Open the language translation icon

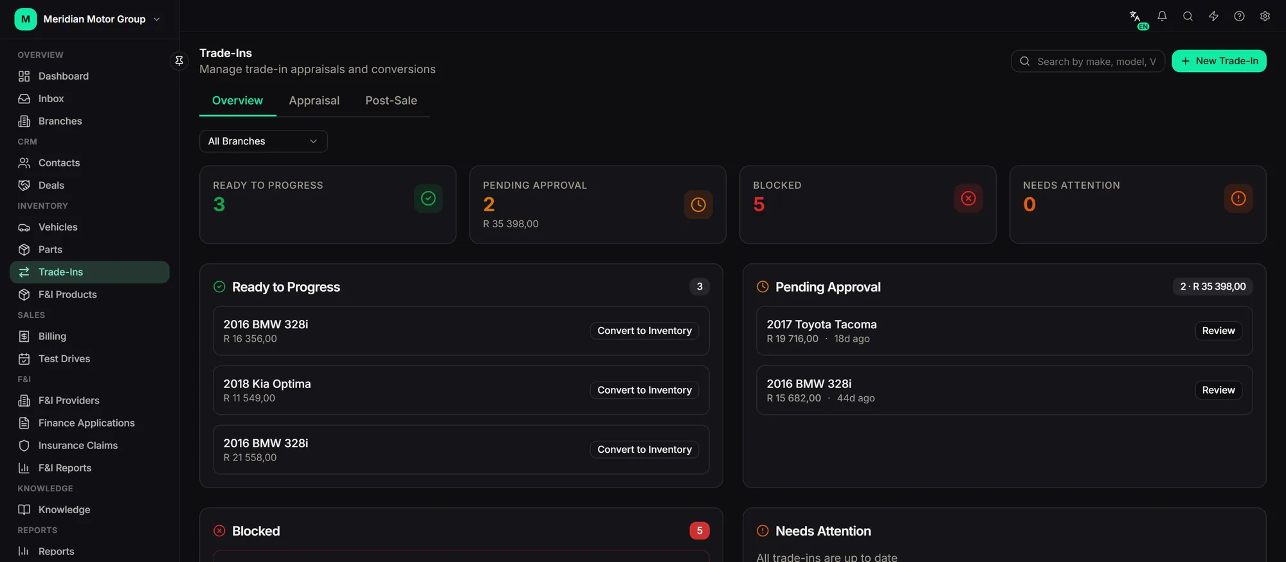tap(1136, 17)
